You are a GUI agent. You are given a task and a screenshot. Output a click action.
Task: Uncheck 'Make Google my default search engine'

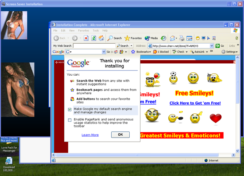point(70,110)
